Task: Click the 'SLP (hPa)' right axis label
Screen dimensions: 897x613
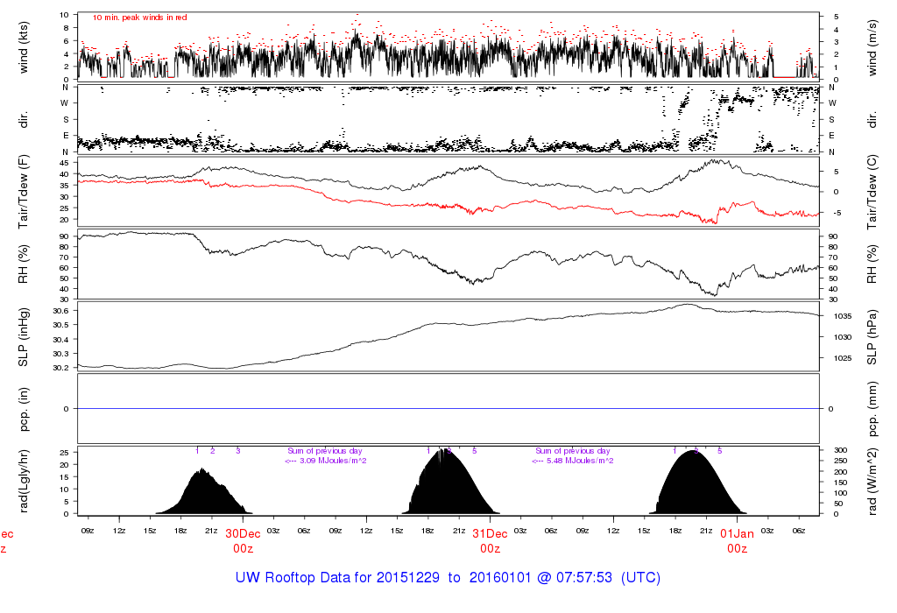Action: coord(872,336)
